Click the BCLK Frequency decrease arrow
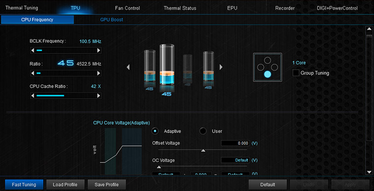This screenshot has height=191, width=374. pyautogui.click(x=32, y=51)
